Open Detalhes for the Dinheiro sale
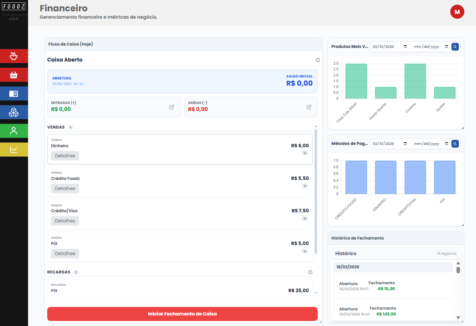Screen dimensions: 476x326 point(65,155)
